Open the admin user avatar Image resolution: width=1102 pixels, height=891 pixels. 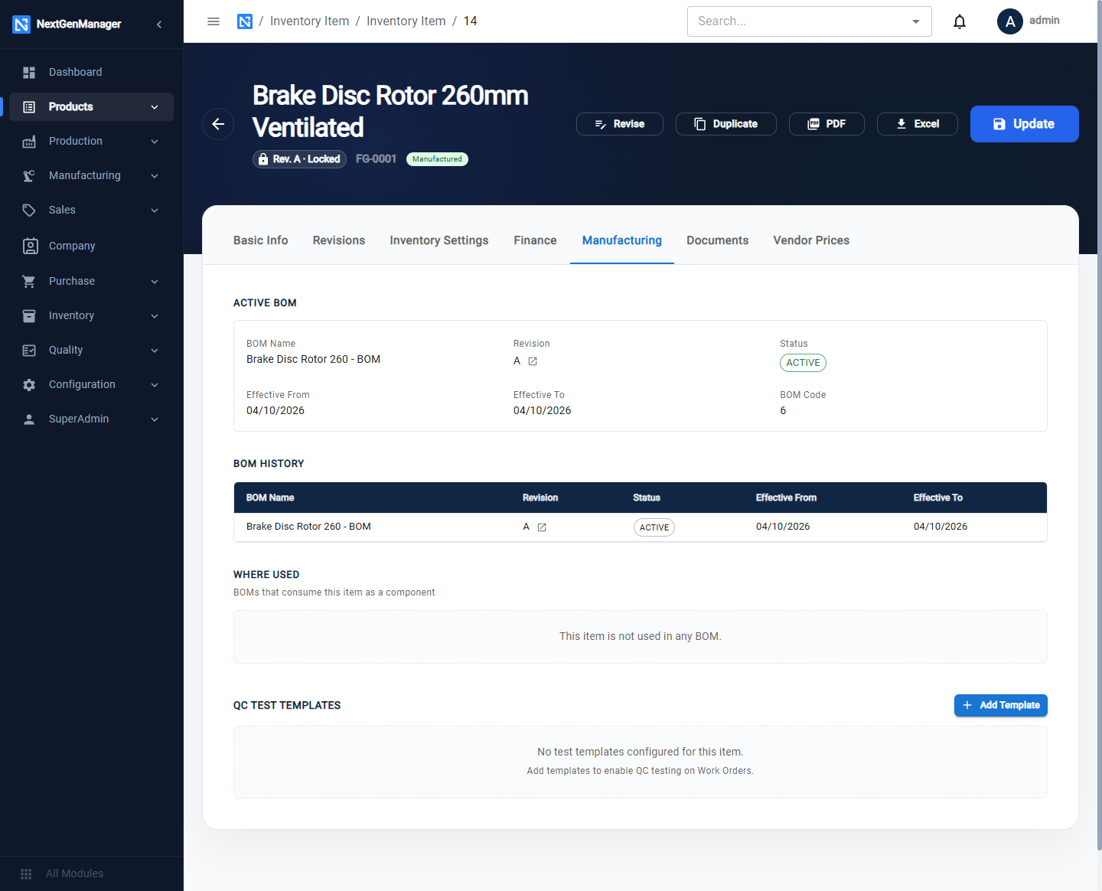pyautogui.click(x=1010, y=21)
